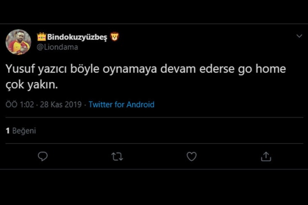Viewport: 308px width, 205px height.
Task: Like the tweet using the heart icon
Action: click(x=191, y=156)
